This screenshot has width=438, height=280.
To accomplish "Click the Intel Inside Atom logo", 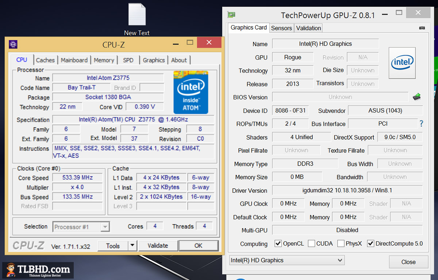I will coord(191,92).
